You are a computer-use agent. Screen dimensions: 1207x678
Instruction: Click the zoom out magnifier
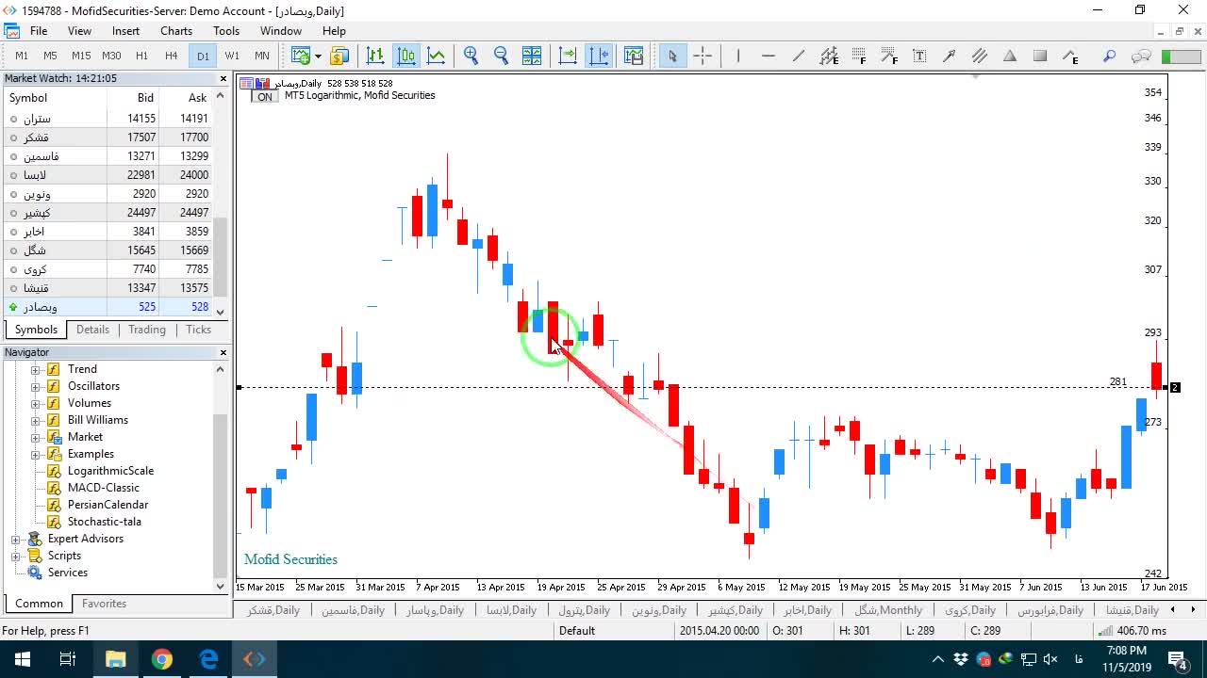coord(501,56)
